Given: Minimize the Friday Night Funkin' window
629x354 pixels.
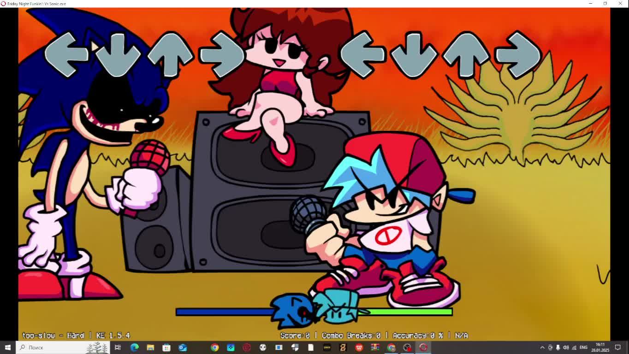Looking at the screenshot, I should [x=591, y=4].
